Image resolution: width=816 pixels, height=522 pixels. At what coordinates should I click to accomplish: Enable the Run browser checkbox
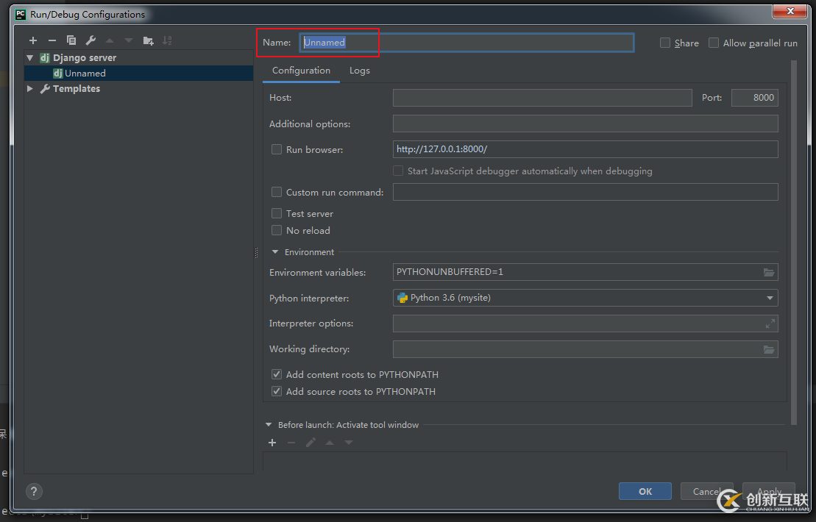click(x=277, y=149)
